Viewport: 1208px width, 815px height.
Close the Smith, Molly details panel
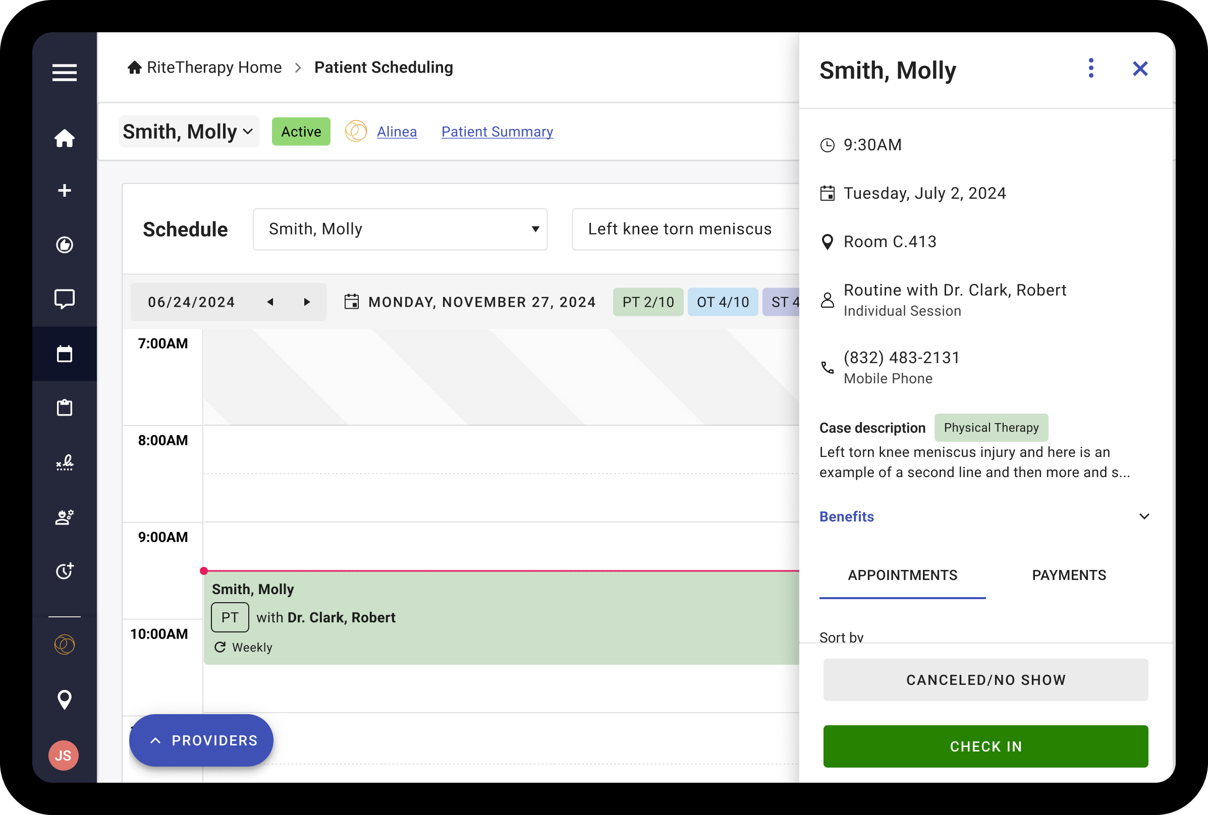point(1140,69)
